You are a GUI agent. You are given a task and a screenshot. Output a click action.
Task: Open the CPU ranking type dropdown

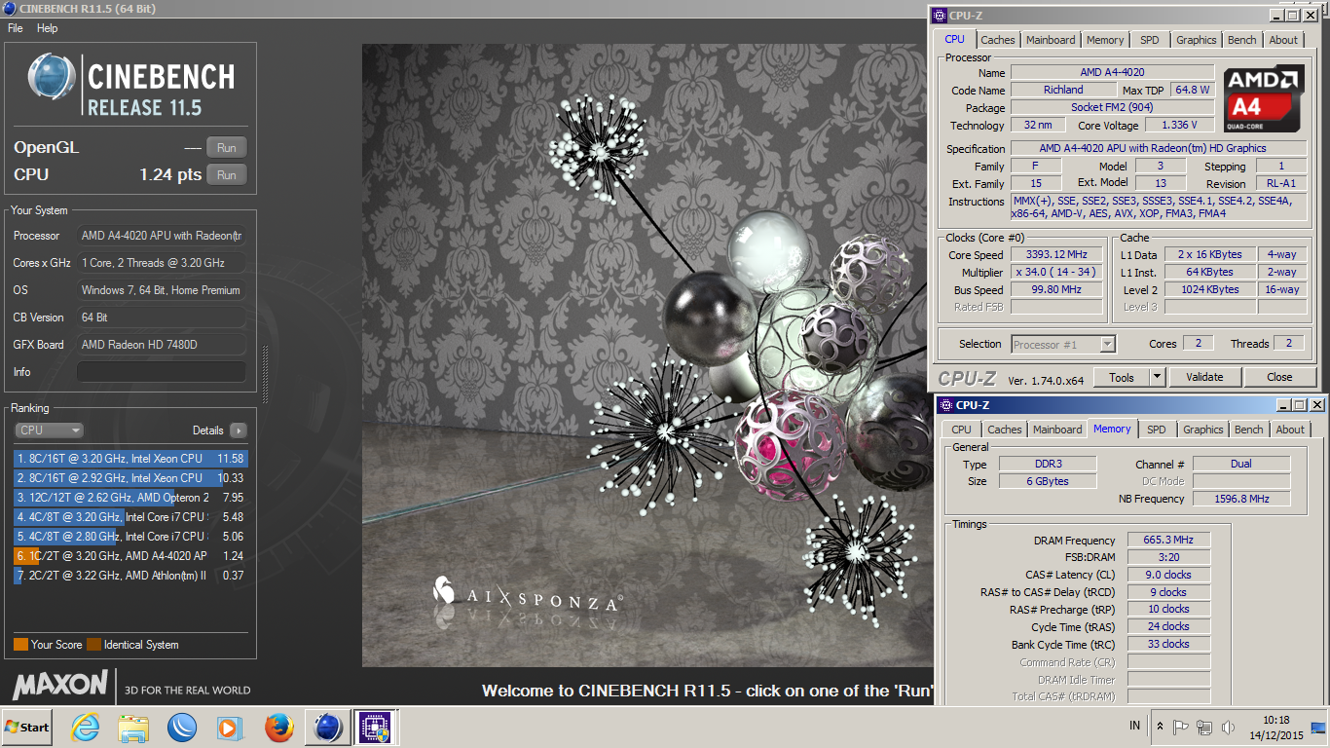point(49,430)
